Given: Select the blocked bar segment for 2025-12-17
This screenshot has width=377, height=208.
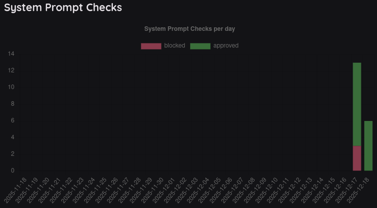Looking at the screenshot, I should (x=357, y=158).
